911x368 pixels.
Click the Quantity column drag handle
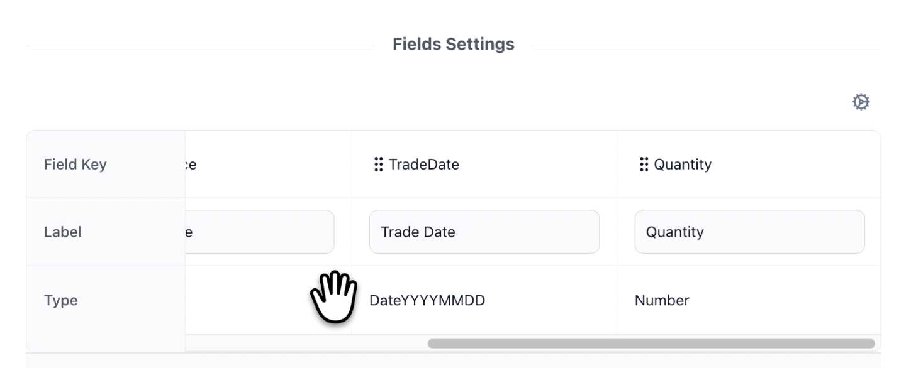point(644,165)
